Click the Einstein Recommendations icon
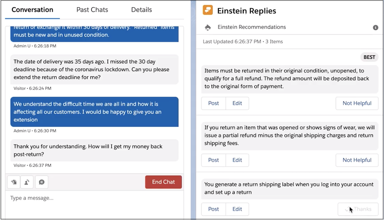This screenshot has width=384, height=220. point(208,27)
